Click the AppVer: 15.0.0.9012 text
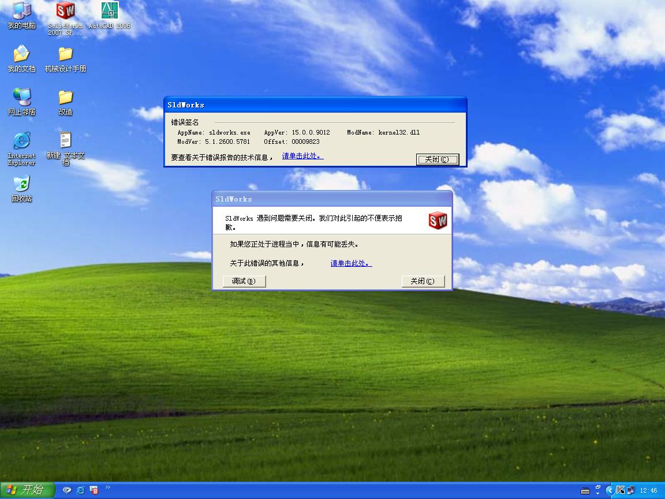This screenshot has width=665, height=499. point(297,132)
